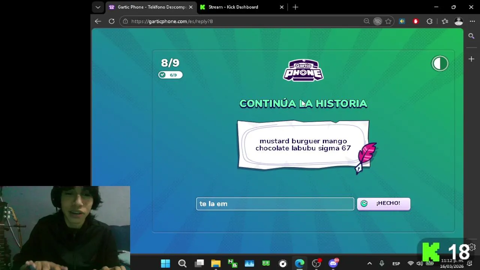Open the browser Extensions menu
480x270 pixels.
pyautogui.click(x=430, y=21)
